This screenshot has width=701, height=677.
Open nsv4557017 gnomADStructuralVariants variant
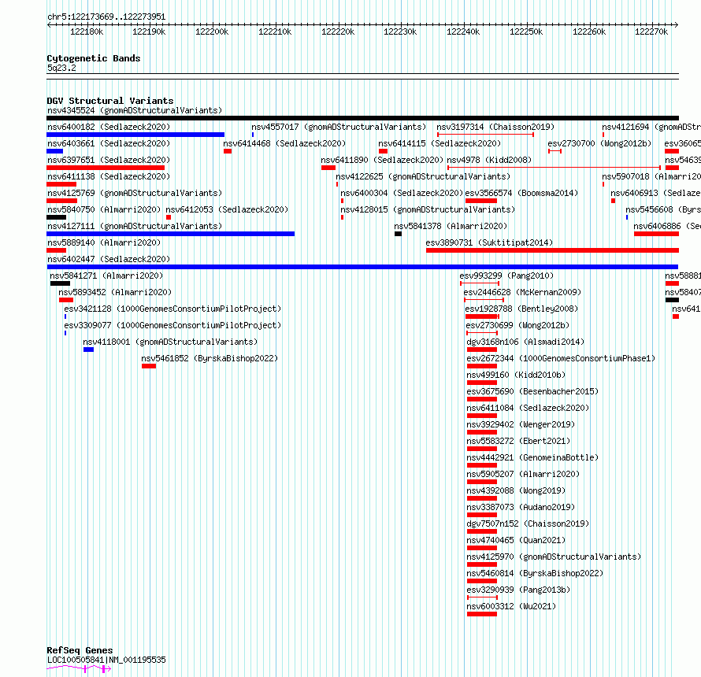click(x=339, y=127)
